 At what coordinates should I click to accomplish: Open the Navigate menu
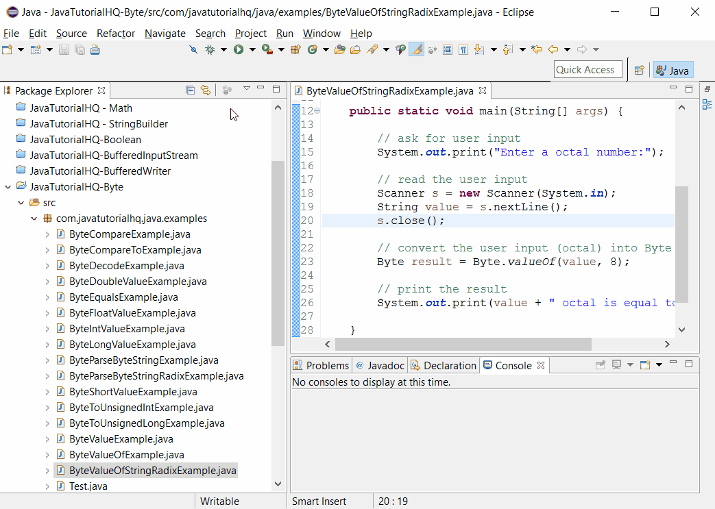pyautogui.click(x=165, y=33)
